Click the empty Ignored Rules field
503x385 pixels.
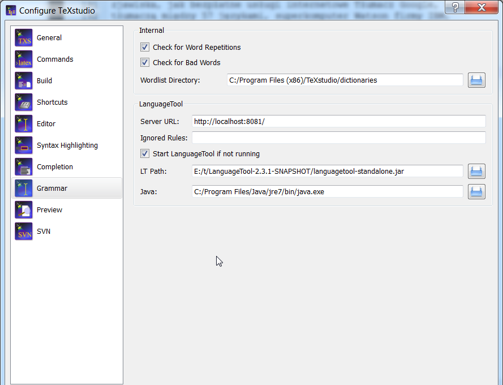[x=339, y=138]
